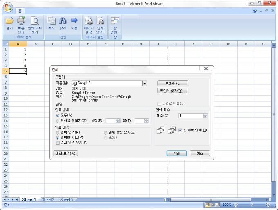Click 속성(R) properties button

[x=173, y=83]
